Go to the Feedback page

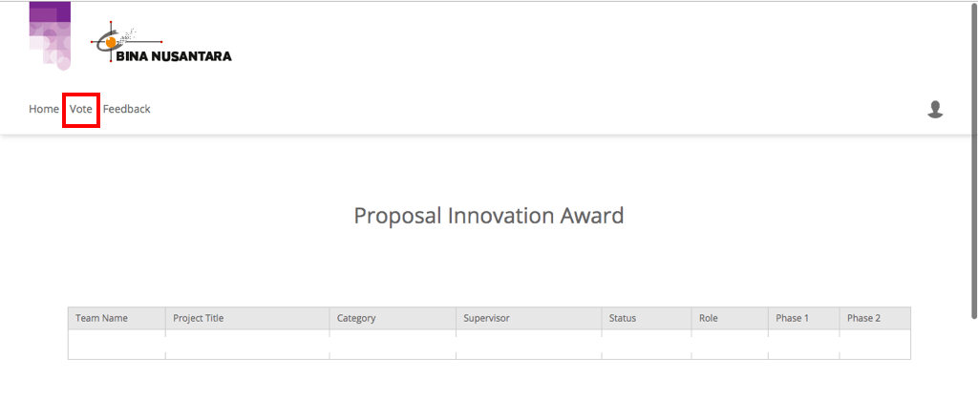click(127, 109)
